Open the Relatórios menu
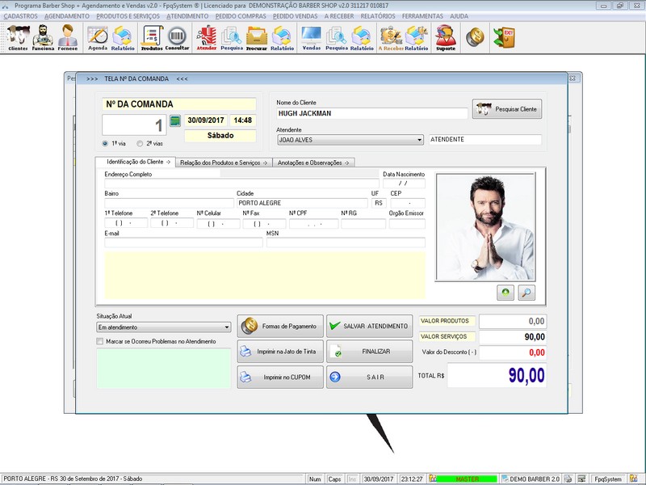Viewport: 646px width, 485px height. (377, 15)
